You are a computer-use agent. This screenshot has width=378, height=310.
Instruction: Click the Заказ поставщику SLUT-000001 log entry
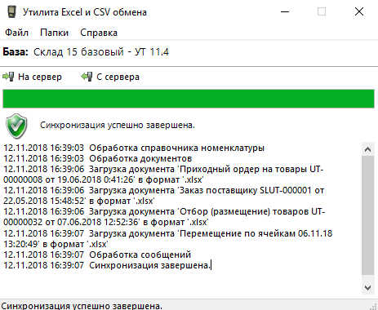click(x=164, y=196)
